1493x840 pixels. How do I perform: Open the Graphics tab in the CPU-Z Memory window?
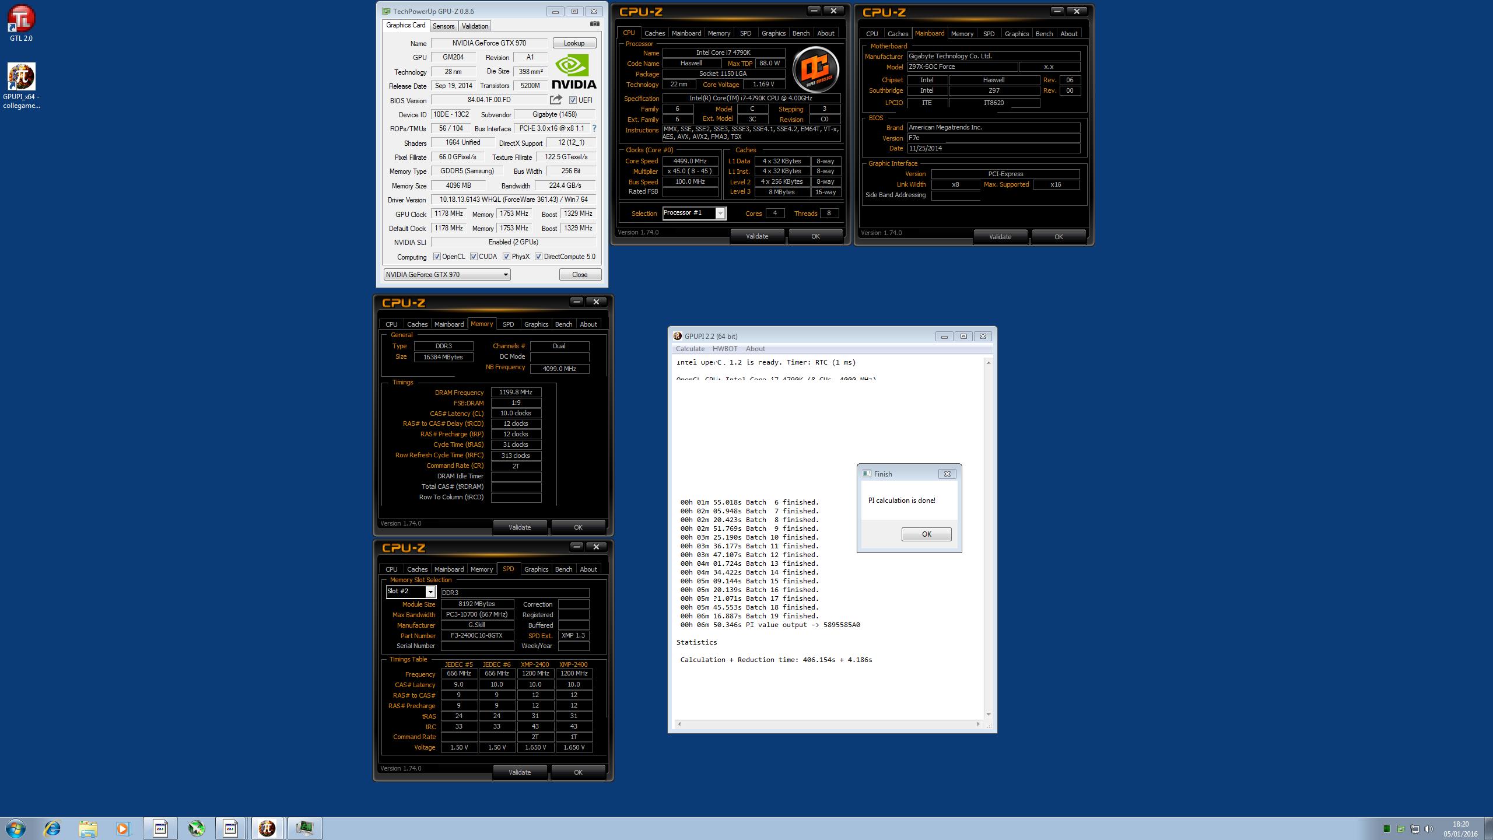pyautogui.click(x=536, y=324)
